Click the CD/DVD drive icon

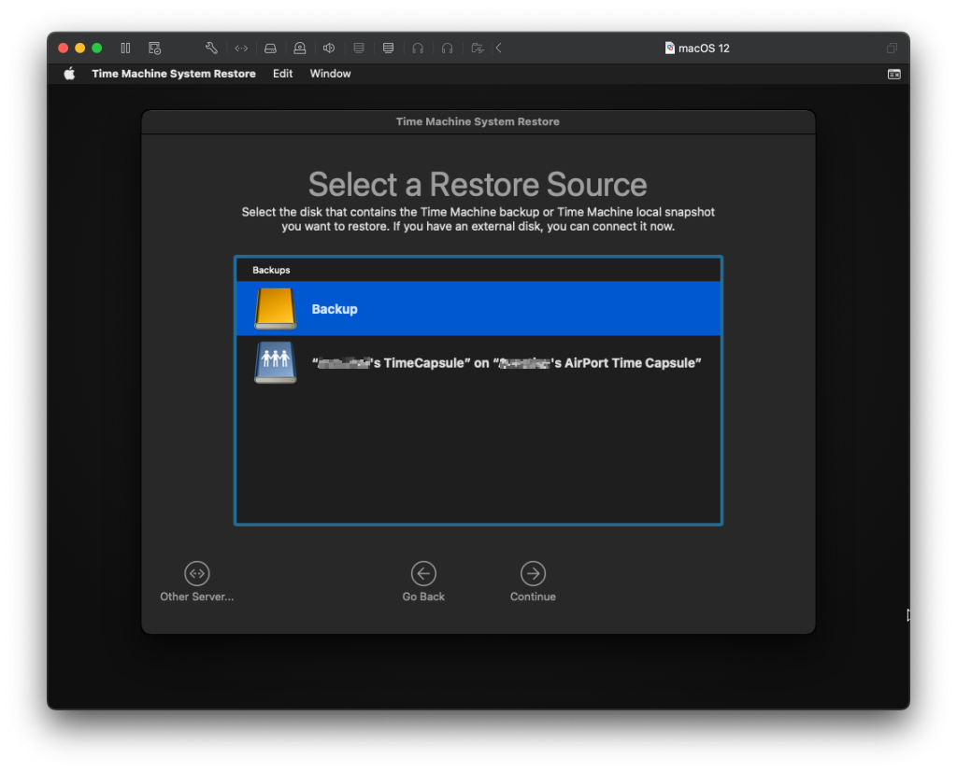coord(300,49)
